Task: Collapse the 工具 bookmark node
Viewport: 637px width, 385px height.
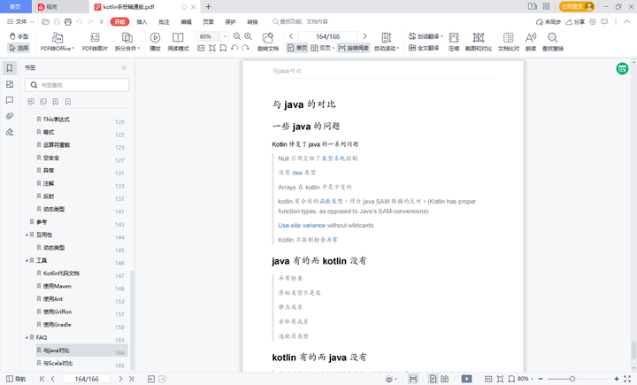Action: [x=27, y=260]
